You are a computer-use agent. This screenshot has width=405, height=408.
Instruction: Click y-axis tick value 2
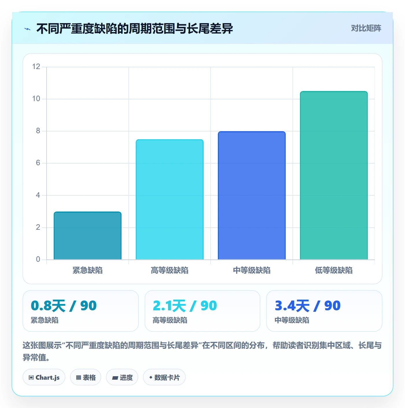click(x=38, y=227)
